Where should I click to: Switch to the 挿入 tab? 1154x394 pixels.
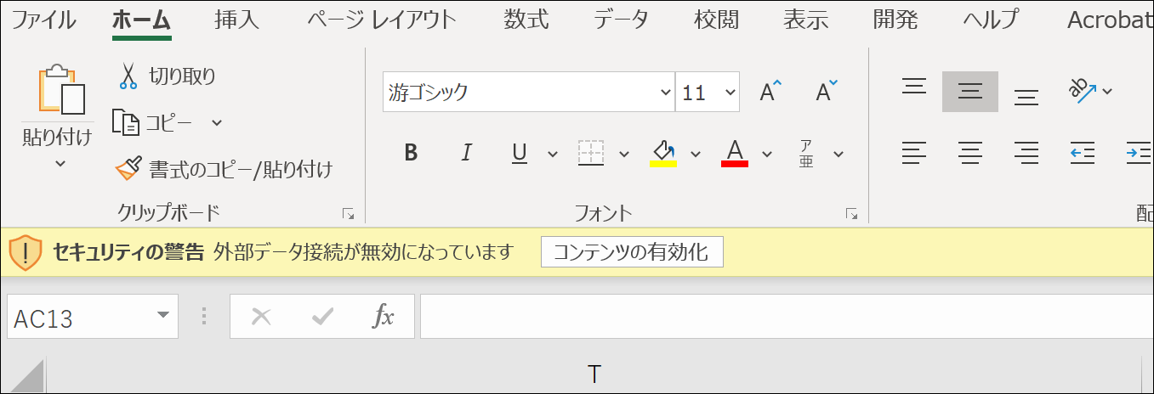pos(237,20)
